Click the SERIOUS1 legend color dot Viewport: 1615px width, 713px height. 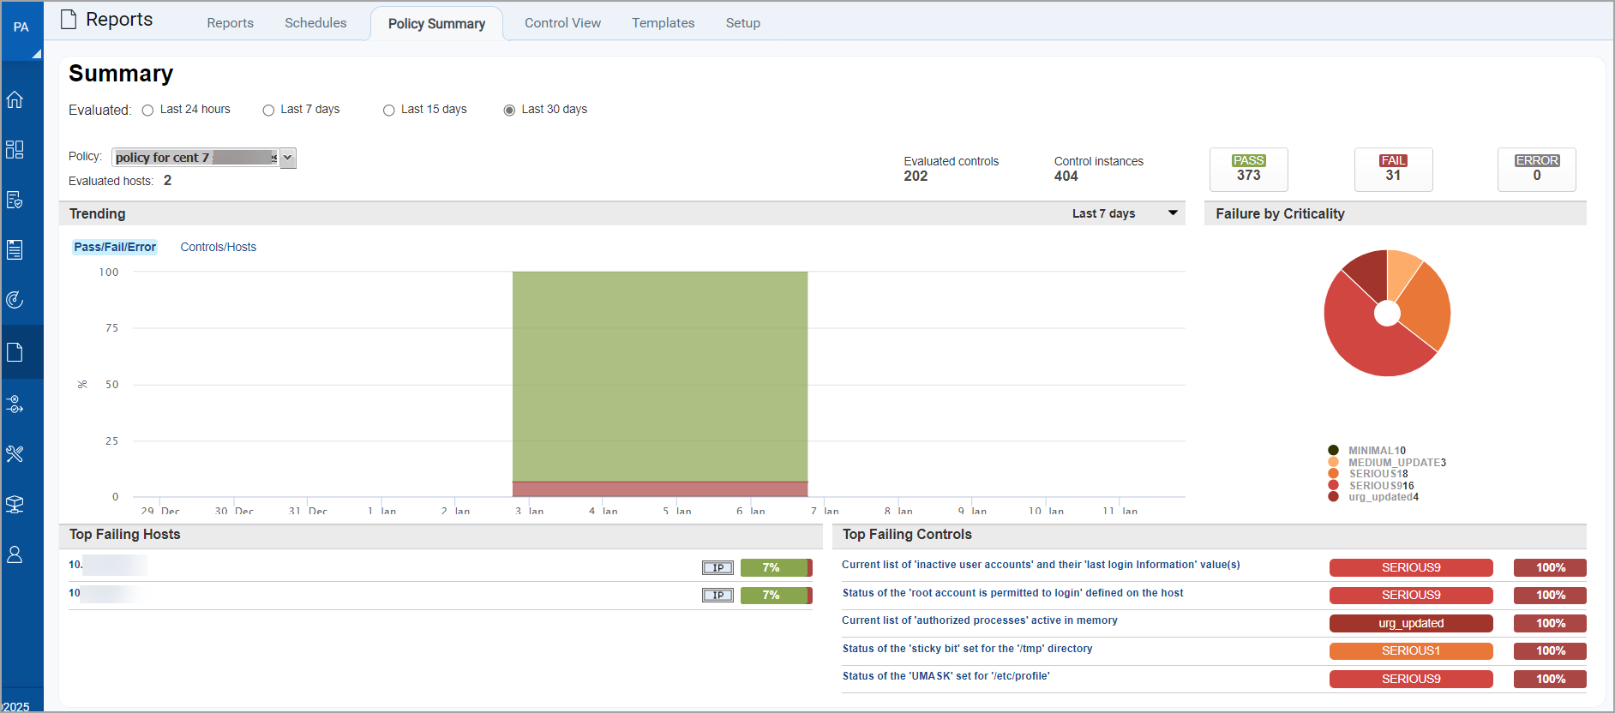[1333, 473]
